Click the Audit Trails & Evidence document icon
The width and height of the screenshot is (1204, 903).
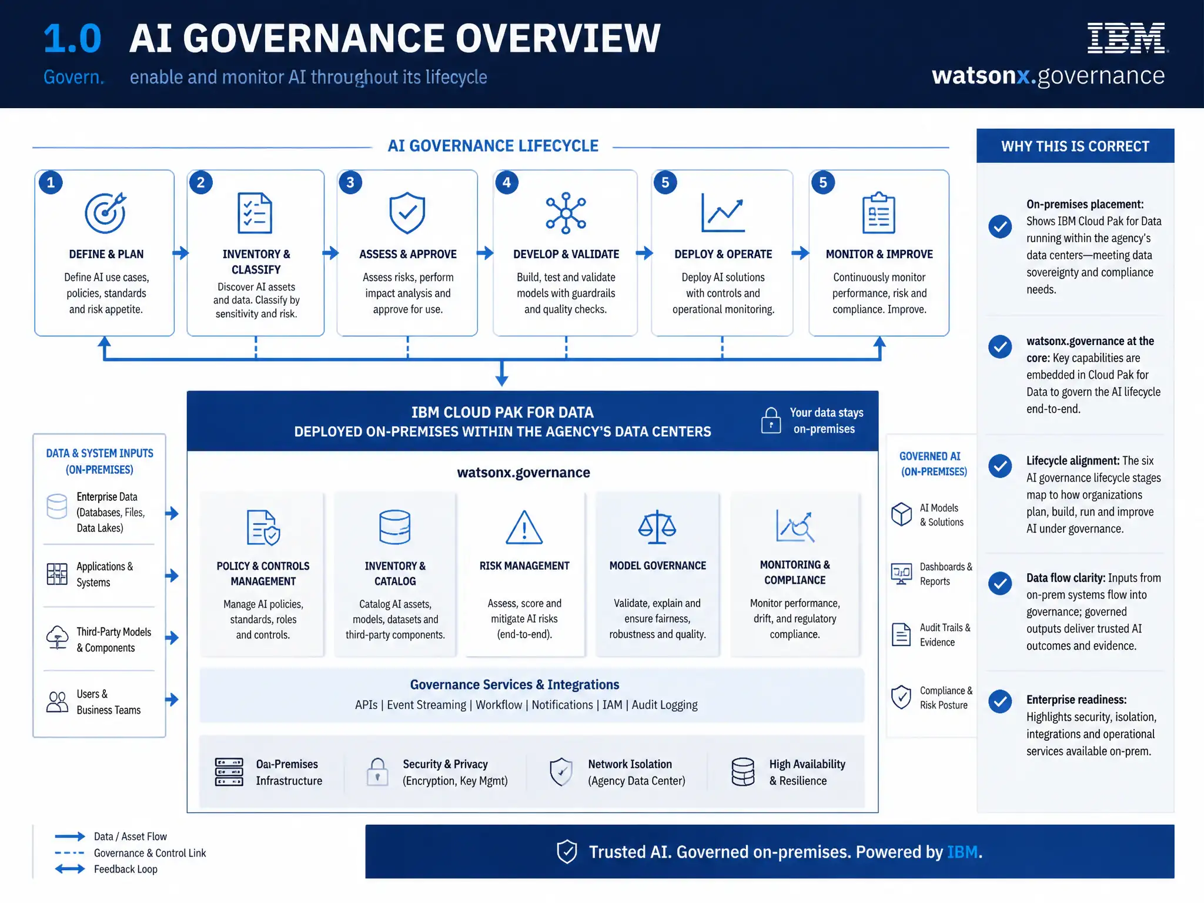pos(901,634)
